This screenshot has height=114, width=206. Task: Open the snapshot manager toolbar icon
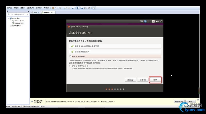pyautogui.click(x=73, y=8)
